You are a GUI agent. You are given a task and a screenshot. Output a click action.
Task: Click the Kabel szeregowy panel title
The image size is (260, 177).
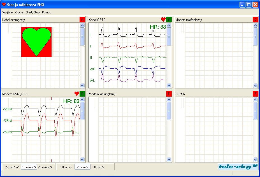(x=14, y=20)
